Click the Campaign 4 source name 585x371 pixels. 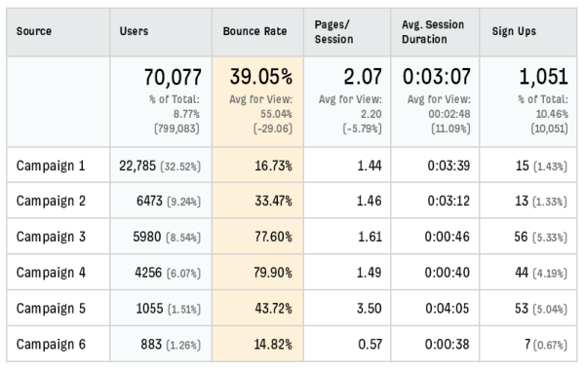[x=51, y=273]
